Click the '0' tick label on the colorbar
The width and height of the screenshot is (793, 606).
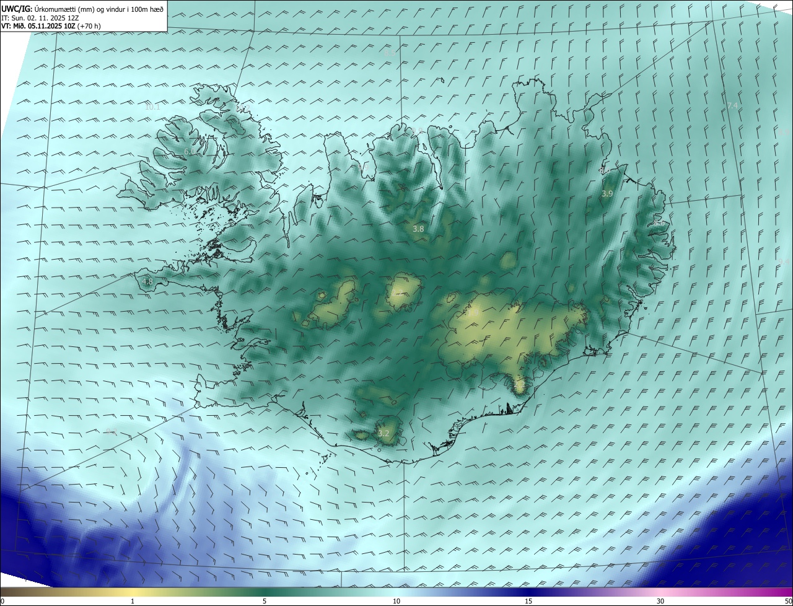click(x=2, y=601)
